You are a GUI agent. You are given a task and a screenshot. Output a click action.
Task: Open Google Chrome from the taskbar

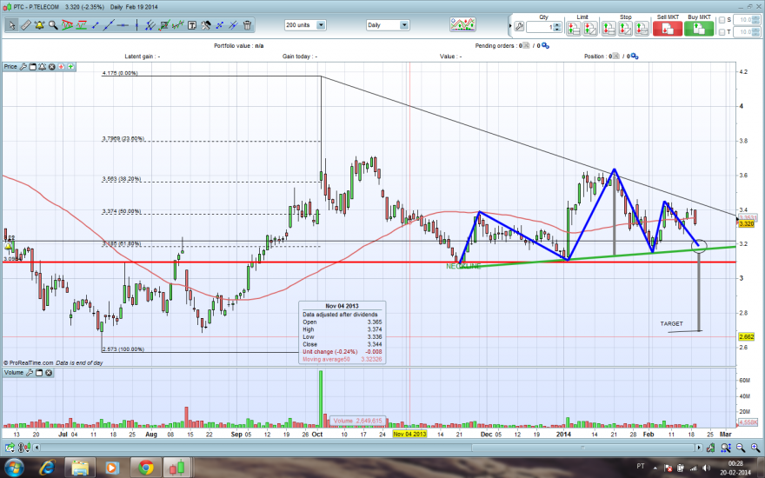145,468
